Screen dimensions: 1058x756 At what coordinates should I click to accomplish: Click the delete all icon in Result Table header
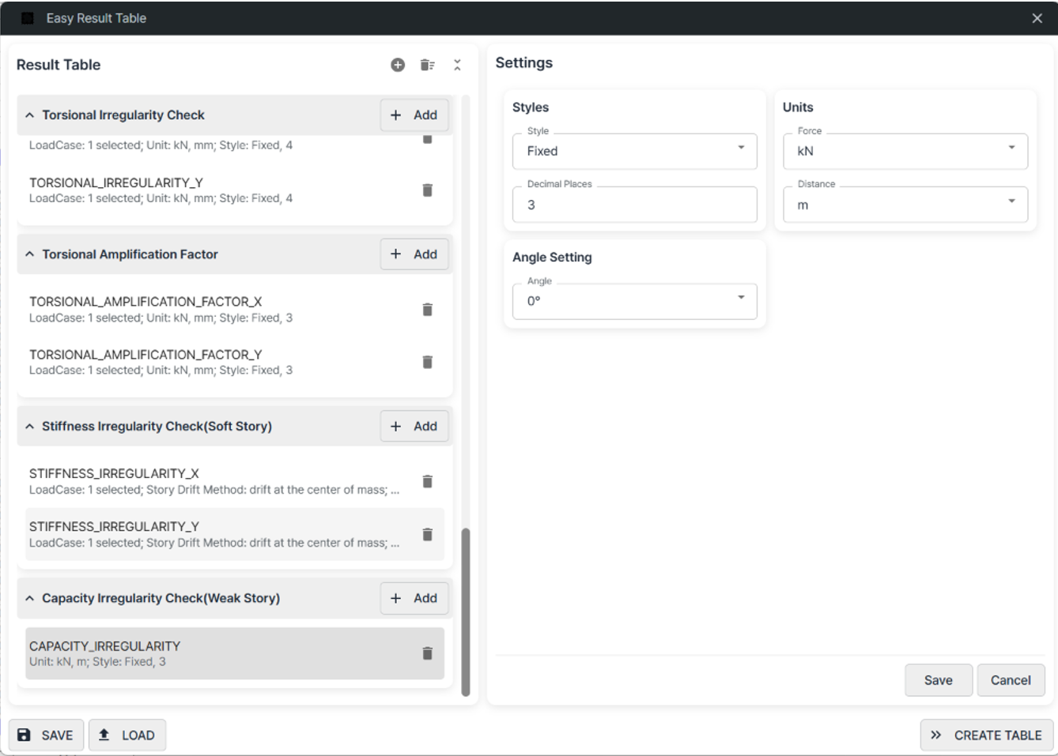(x=427, y=65)
